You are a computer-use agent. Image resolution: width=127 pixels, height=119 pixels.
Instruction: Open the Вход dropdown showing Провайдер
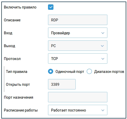[78, 33]
